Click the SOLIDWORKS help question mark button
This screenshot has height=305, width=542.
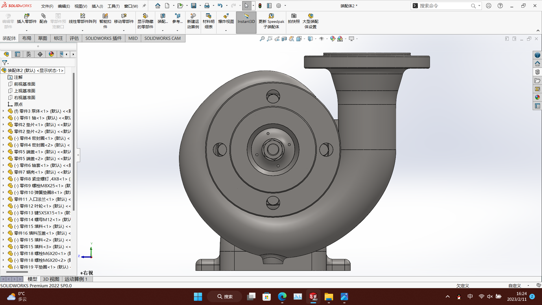(x=500, y=6)
